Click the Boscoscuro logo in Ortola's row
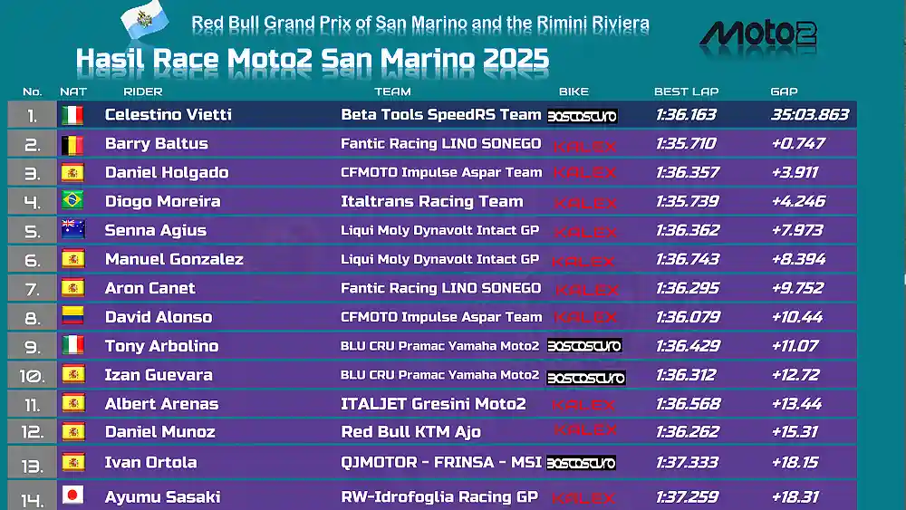906x510 pixels. (581, 463)
